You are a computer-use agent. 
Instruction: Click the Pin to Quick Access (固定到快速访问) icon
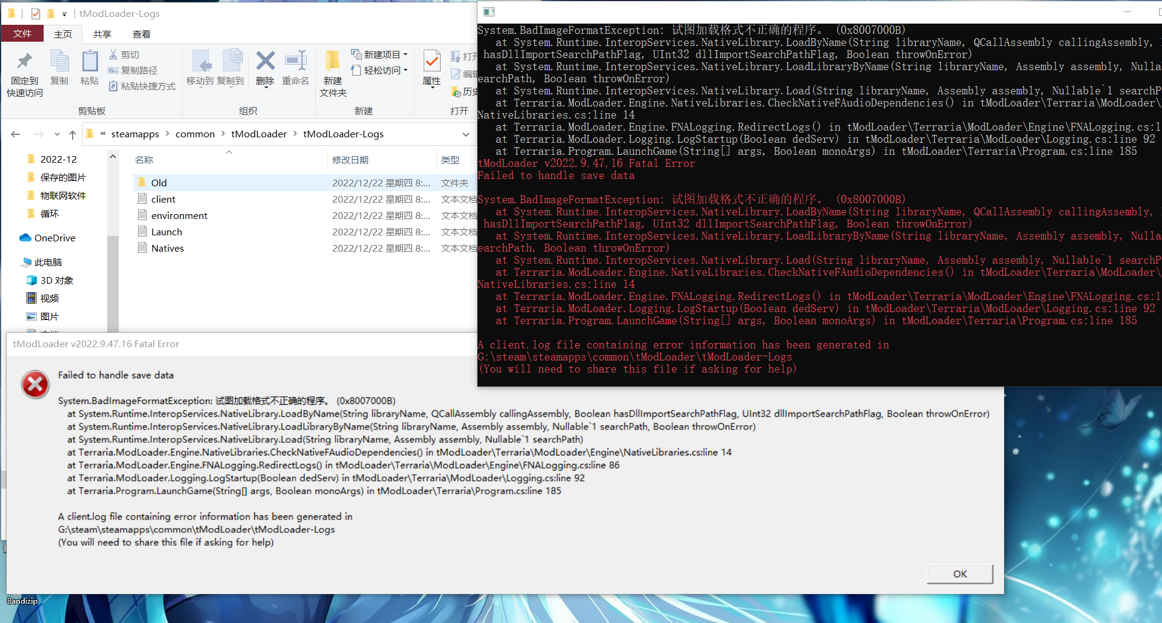pos(24,61)
